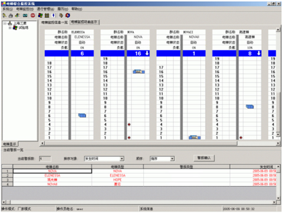Switch to the 电梯监控信息一览 tab
This screenshot has height=214, width=283.
(x=54, y=22)
